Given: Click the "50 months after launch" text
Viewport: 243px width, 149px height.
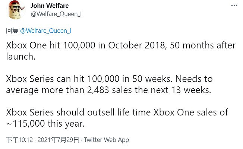Looking at the screenshot, I should (203, 45).
